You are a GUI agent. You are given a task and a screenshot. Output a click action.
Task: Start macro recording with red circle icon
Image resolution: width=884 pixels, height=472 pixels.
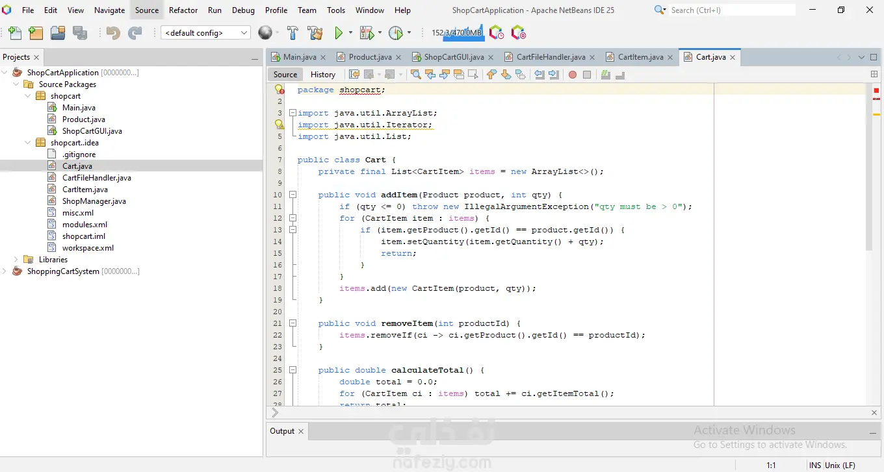point(573,75)
